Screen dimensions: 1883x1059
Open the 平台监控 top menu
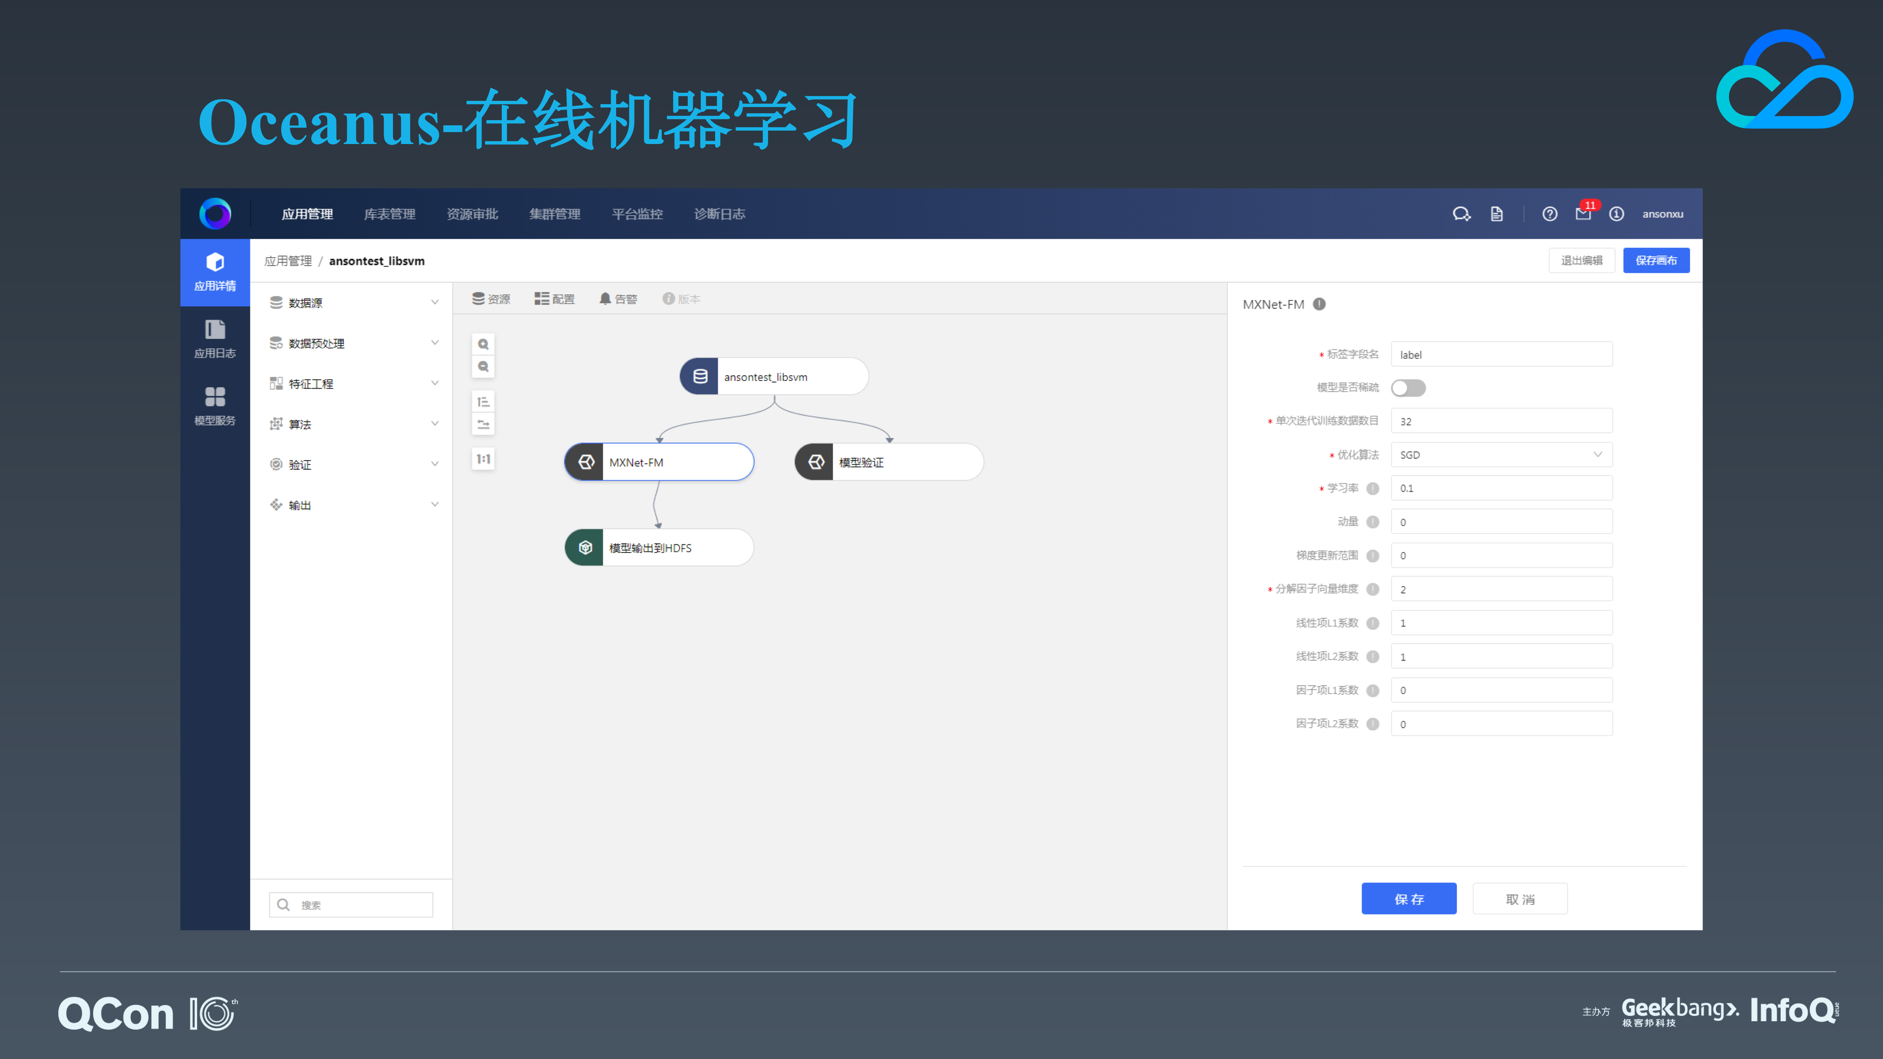pyautogui.click(x=637, y=214)
